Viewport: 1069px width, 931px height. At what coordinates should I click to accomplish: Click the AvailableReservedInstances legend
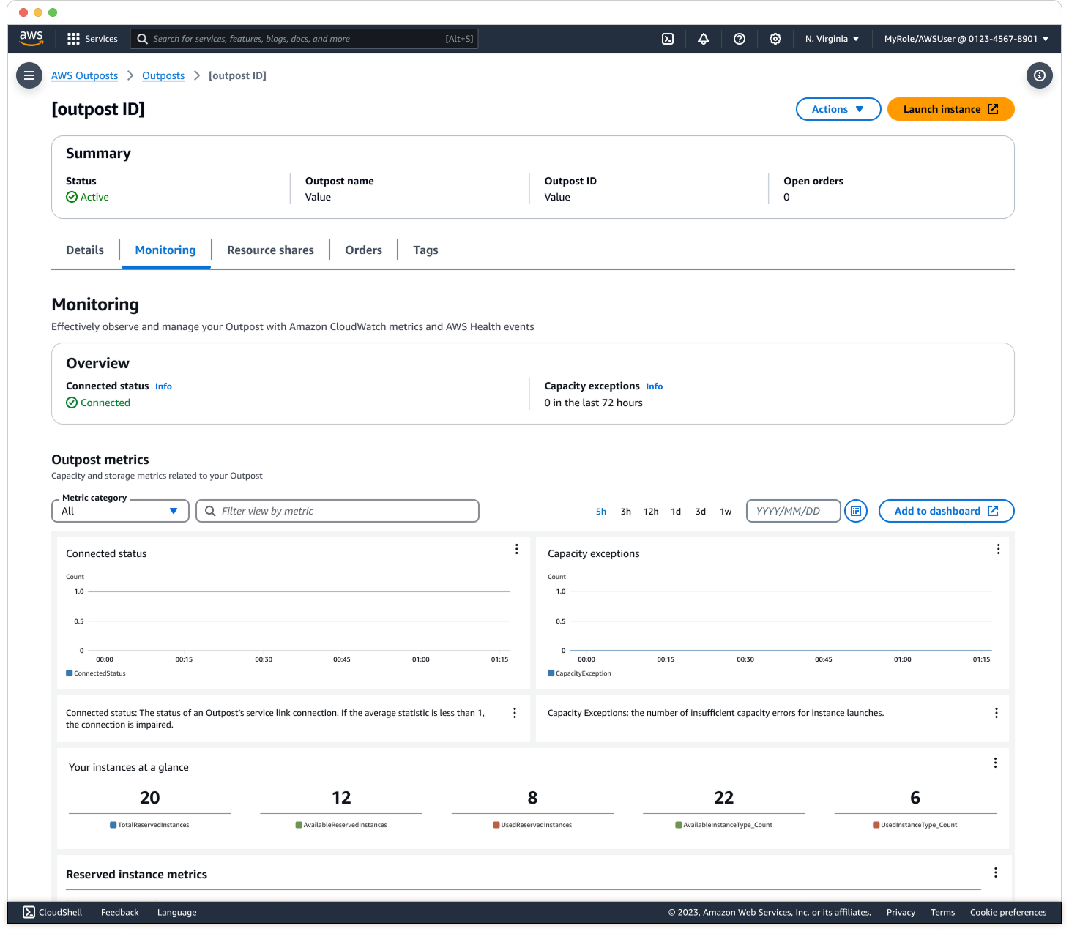(341, 825)
